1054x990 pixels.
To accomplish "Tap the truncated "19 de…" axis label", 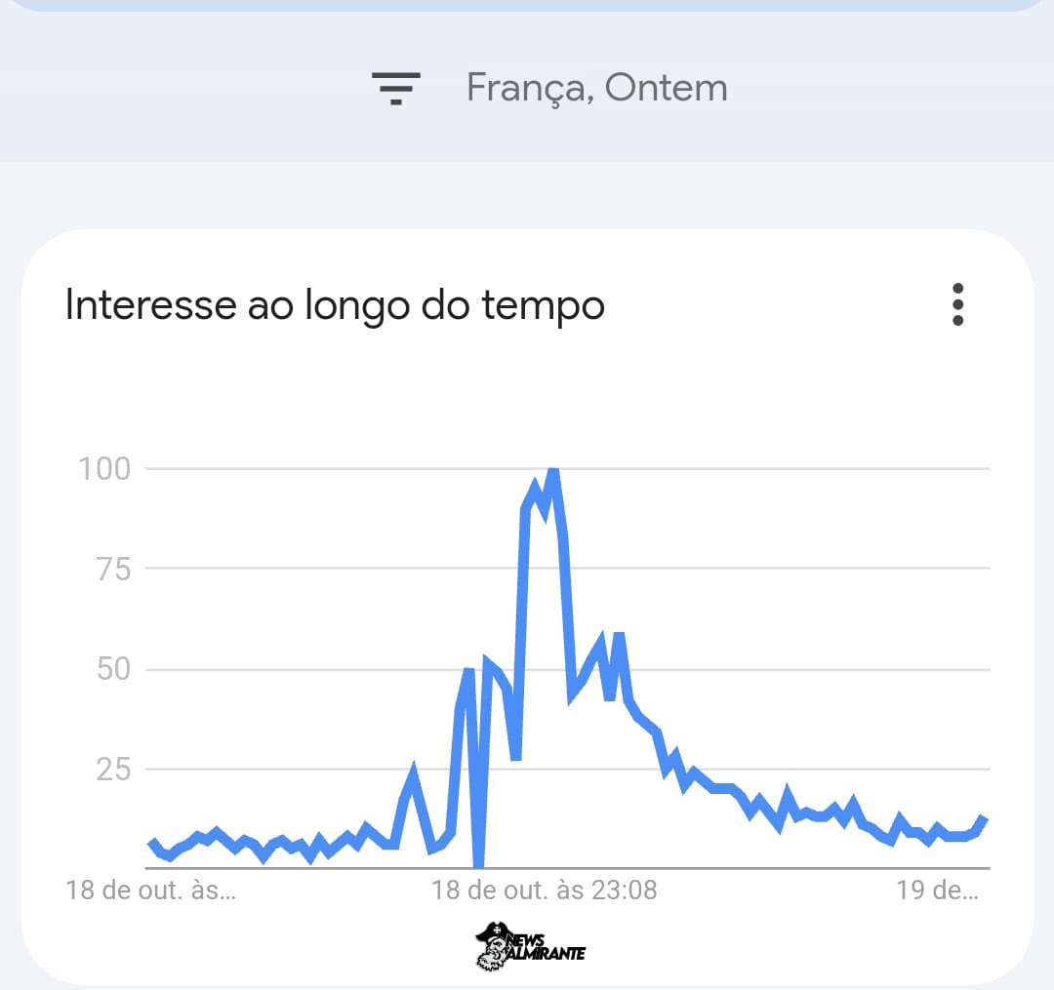I will coord(937,891).
